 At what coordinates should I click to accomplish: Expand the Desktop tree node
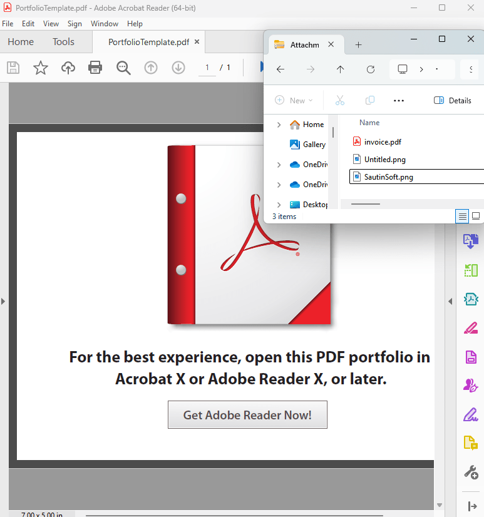(x=279, y=205)
